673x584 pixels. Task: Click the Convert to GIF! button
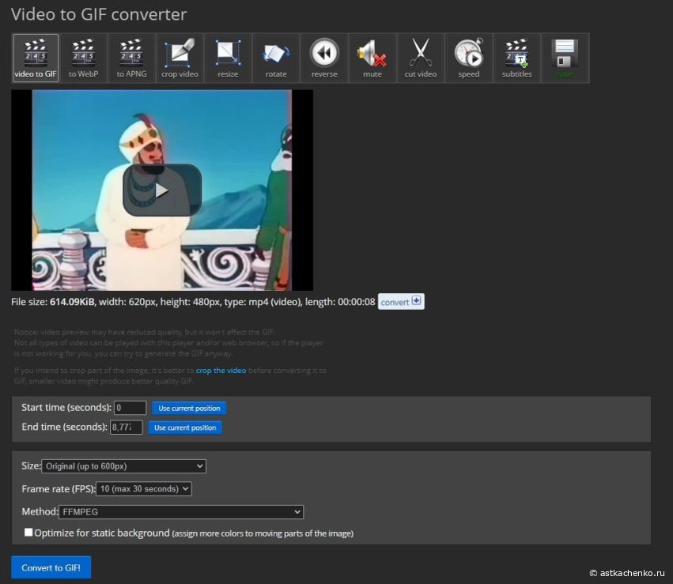[x=51, y=567]
